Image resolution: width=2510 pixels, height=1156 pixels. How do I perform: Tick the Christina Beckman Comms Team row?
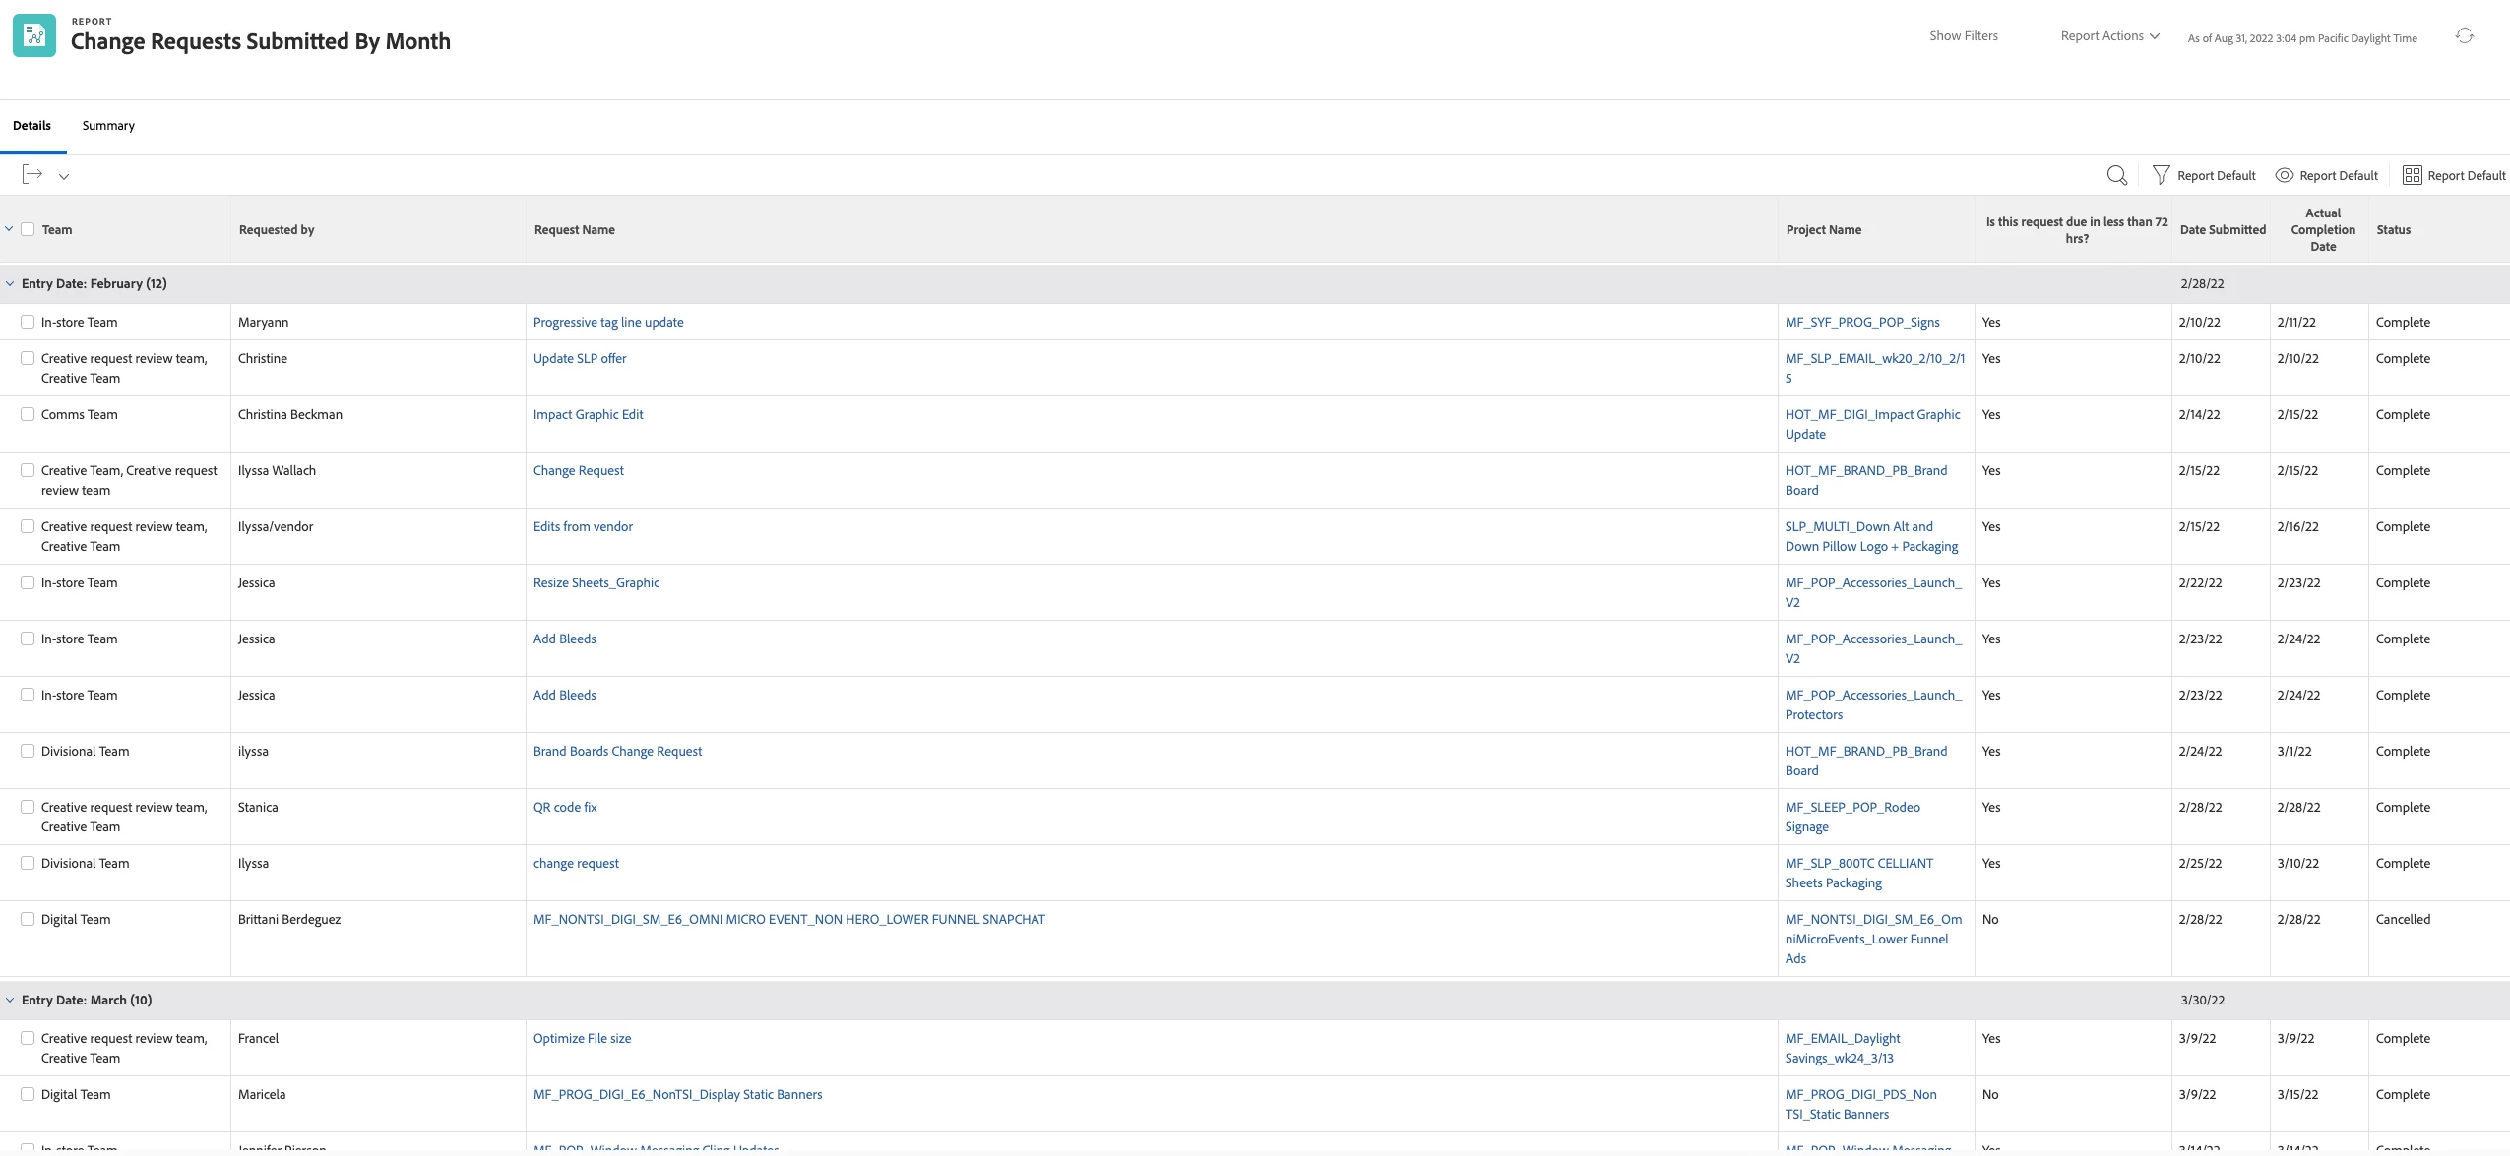(28, 414)
